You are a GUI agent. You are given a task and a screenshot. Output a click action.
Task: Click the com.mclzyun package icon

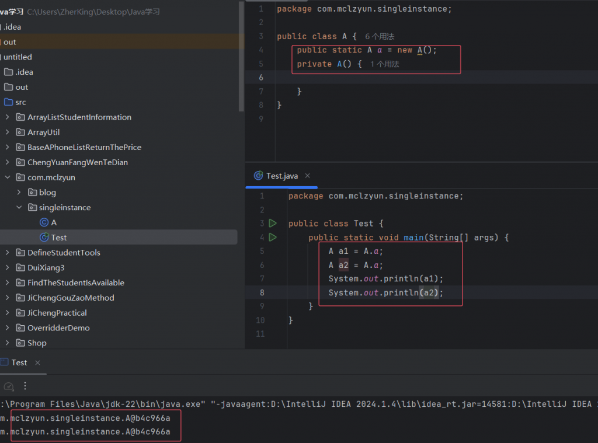(20, 177)
